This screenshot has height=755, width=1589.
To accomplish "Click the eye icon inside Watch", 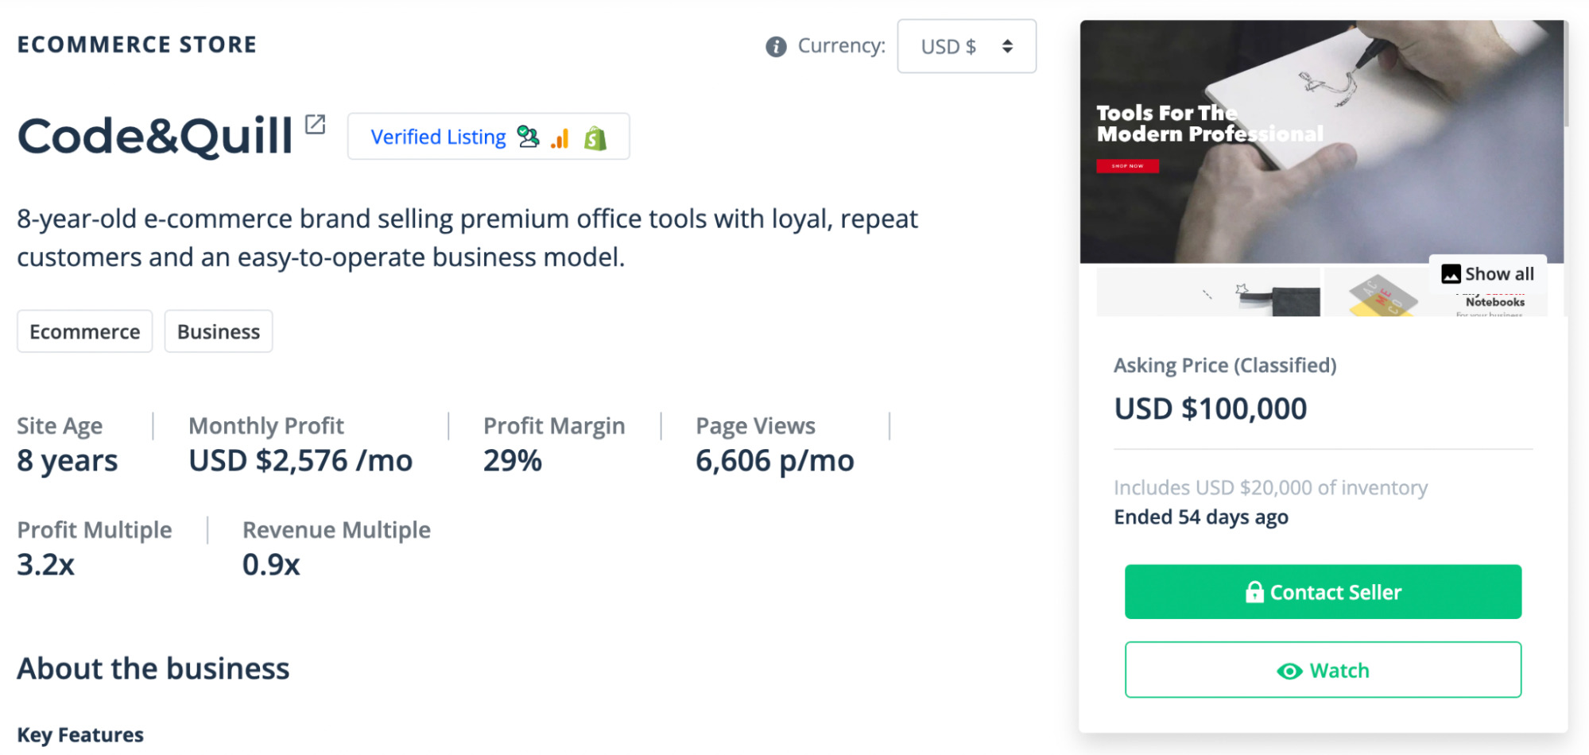I will (1290, 670).
